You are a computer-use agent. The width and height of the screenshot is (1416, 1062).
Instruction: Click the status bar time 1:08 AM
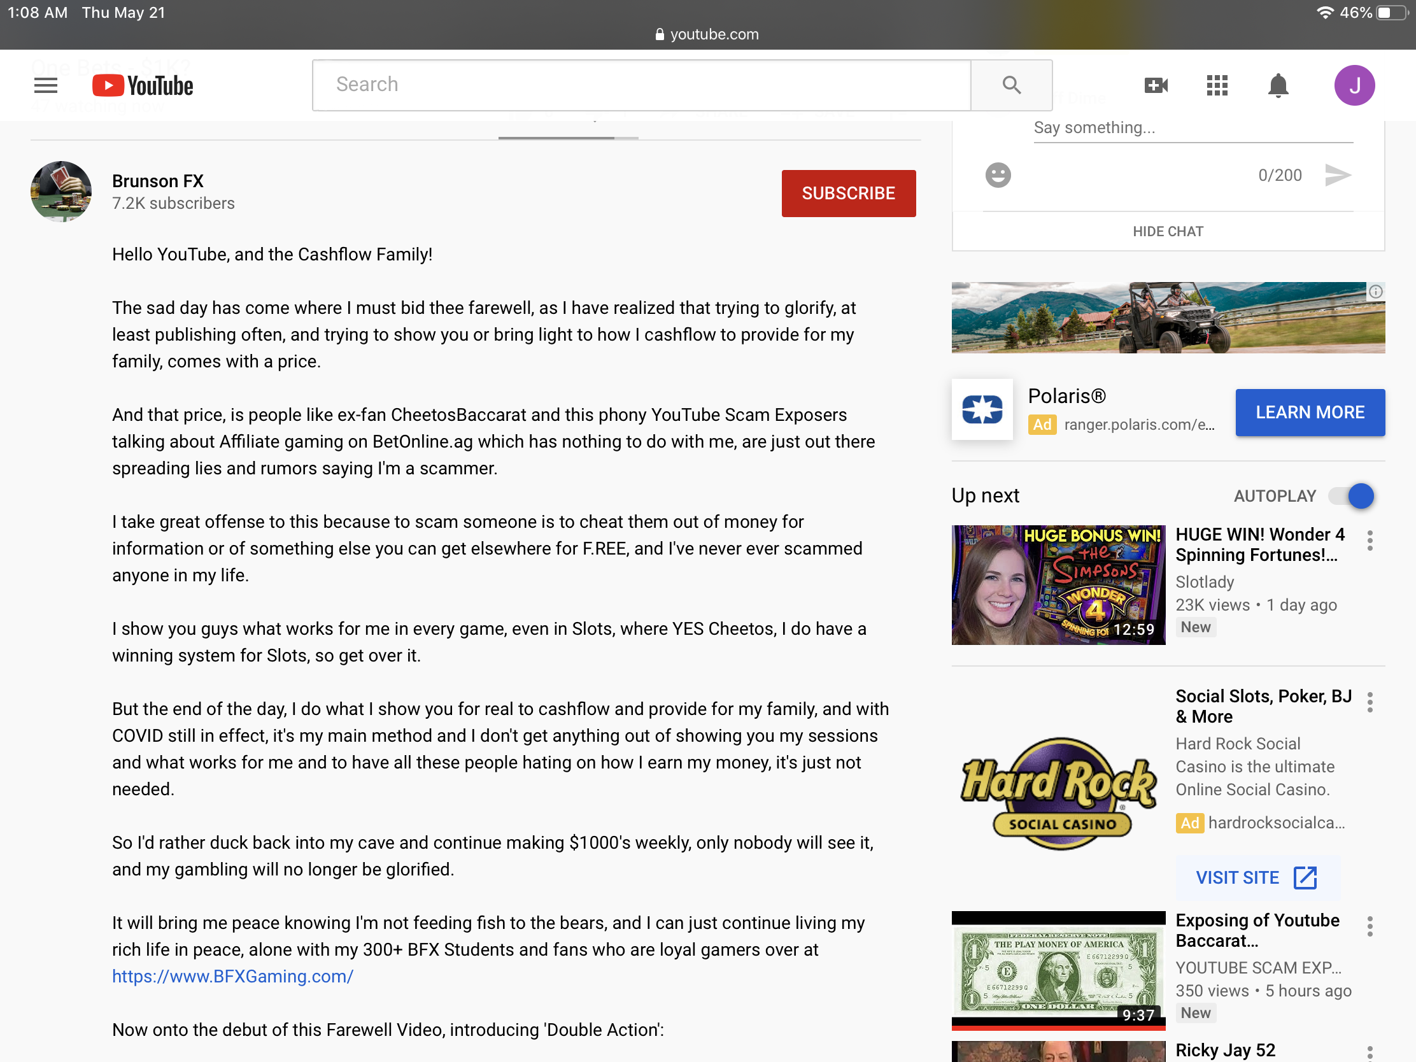37,13
